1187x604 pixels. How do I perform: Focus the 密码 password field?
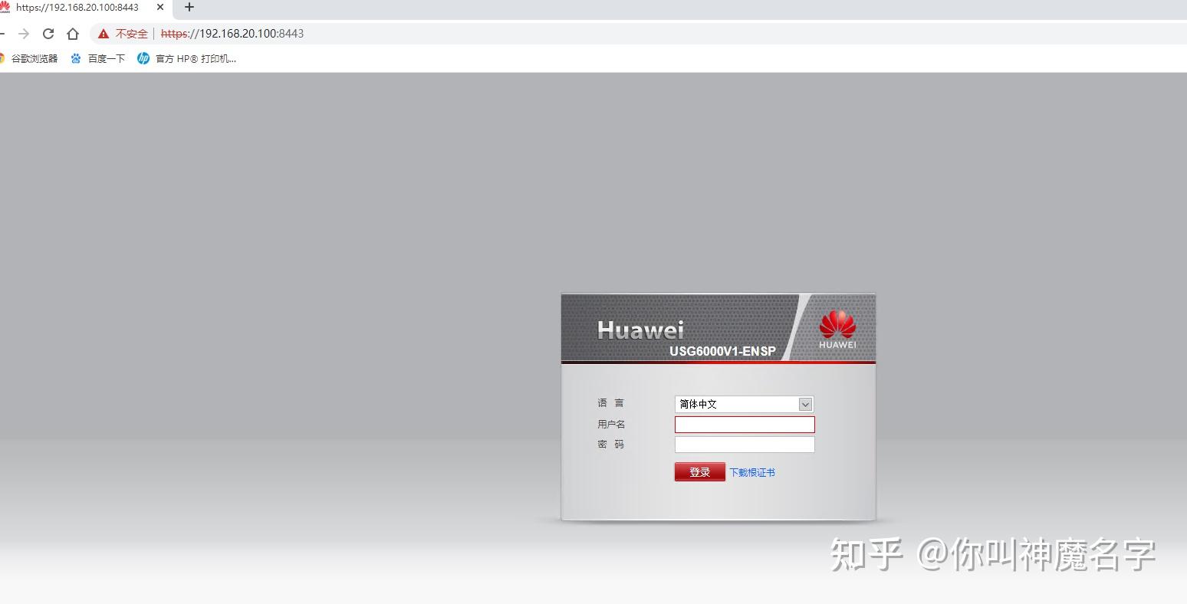[745, 445]
